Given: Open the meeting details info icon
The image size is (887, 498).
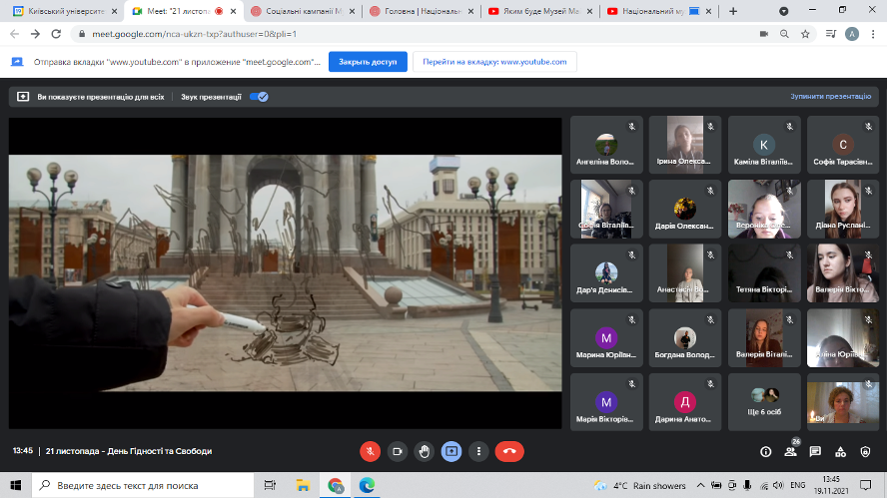Looking at the screenshot, I should [766, 451].
